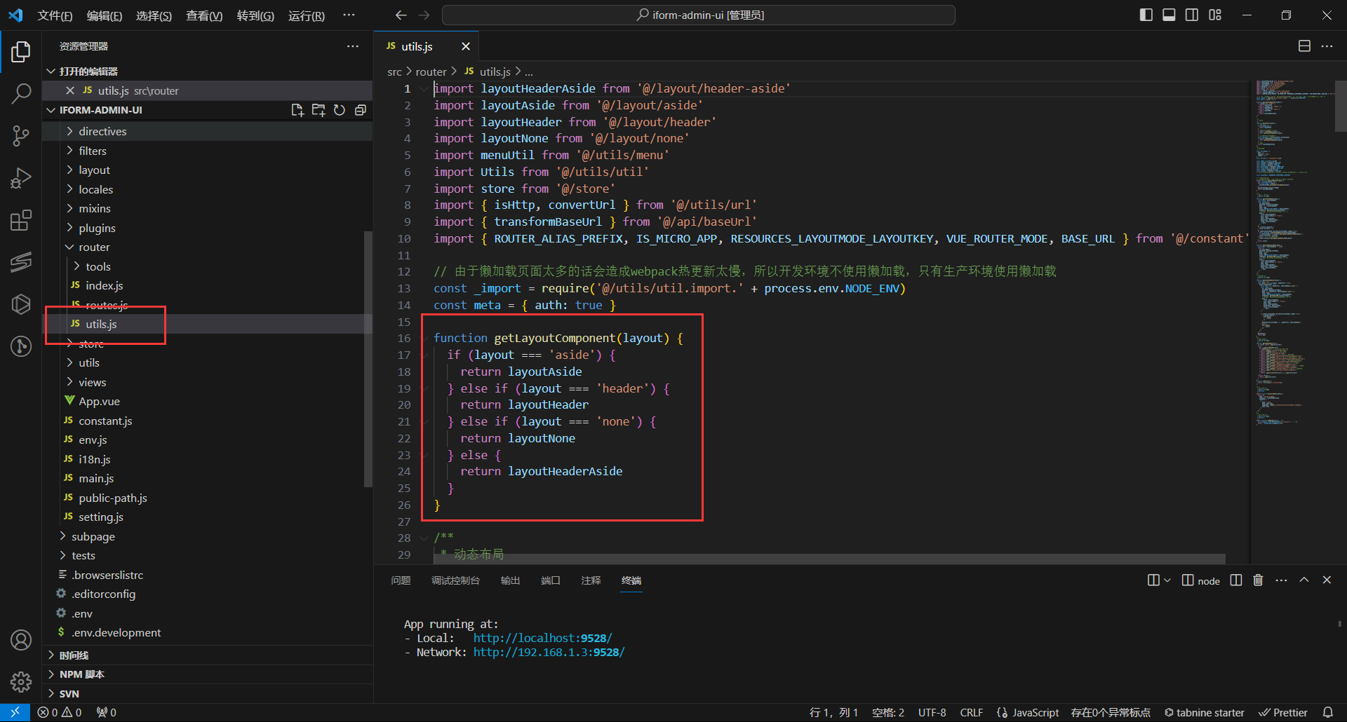Image resolution: width=1347 pixels, height=722 pixels.
Task: Open the localhost:9528 link in terminal
Action: [542, 638]
